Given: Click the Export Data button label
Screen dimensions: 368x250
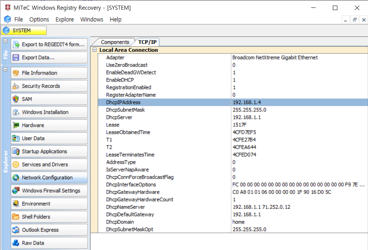Looking at the screenshot, I should pyautogui.click(x=38, y=58).
